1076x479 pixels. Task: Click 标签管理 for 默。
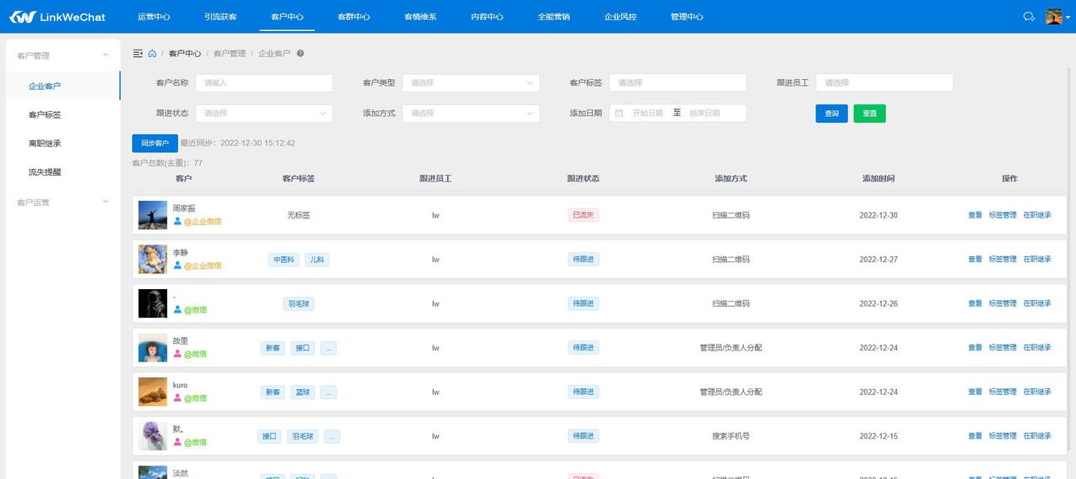coord(1003,435)
